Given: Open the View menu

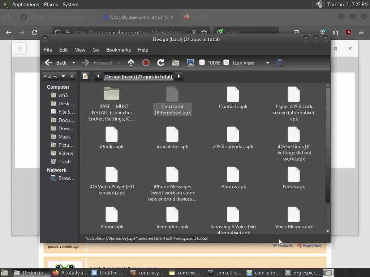Looking at the screenshot, I should click(x=80, y=50).
